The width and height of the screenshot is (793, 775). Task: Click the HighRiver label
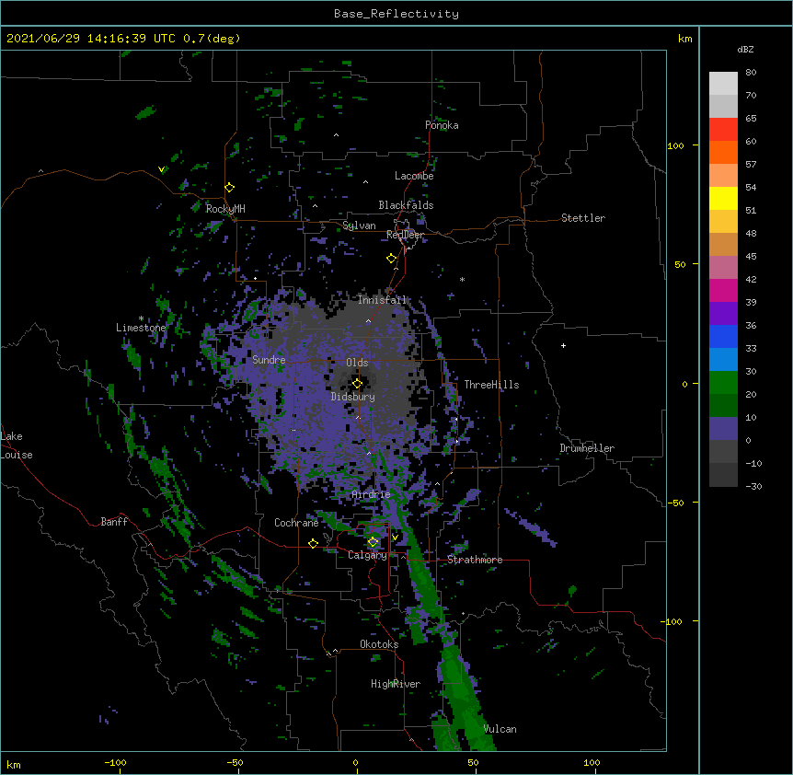point(396,684)
